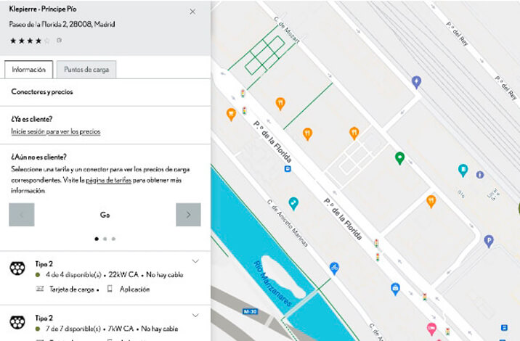Click the green availability dot for 7 de 7
Image resolution: width=520 pixels, height=341 pixels.
[x=38, y=329]
